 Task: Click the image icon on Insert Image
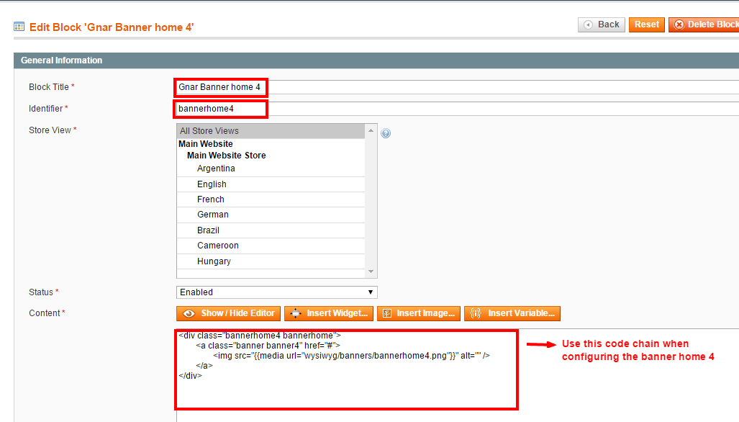pyautogui.click(x=387, y=313)
